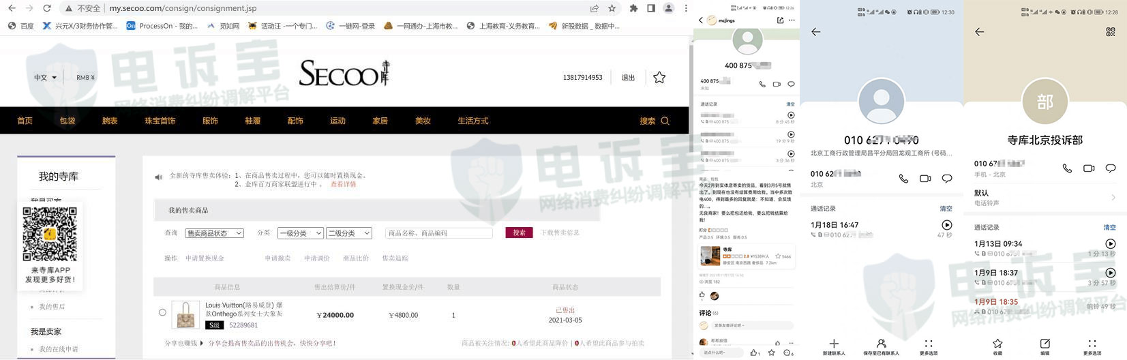Tap QR code icon on 寺库北京投诉部 contact
The image size is (1127, 360).
(1110, 32)
